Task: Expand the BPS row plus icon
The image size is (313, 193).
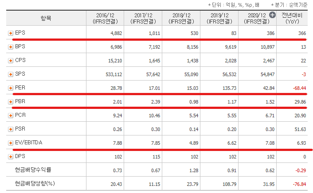Action: pos(11,47)
